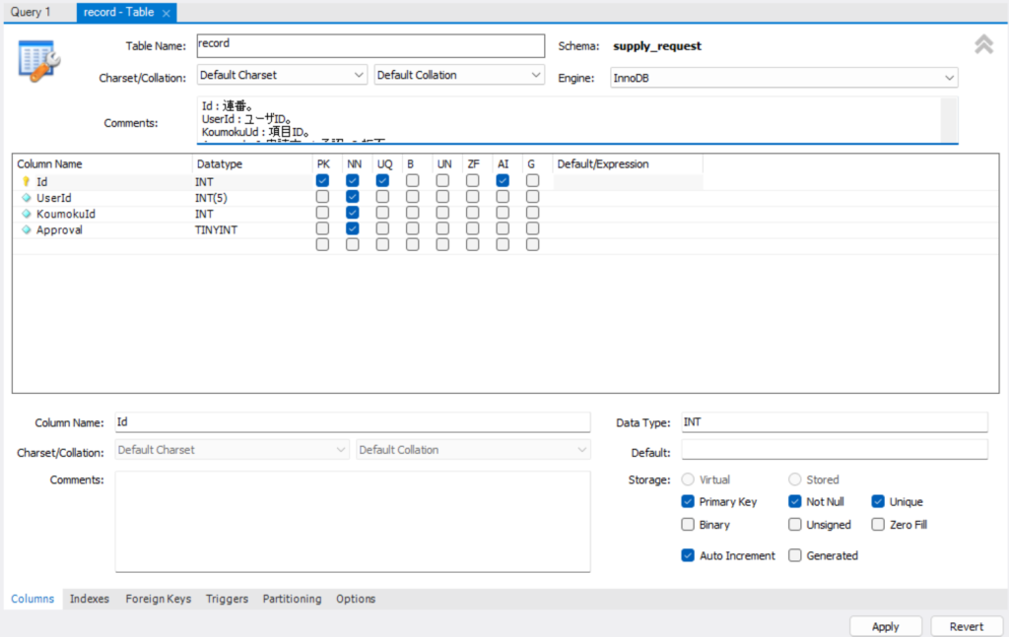Viewport: 1009px width, 637px height.
Task: Click the Table Name input field
Action: 370,46
